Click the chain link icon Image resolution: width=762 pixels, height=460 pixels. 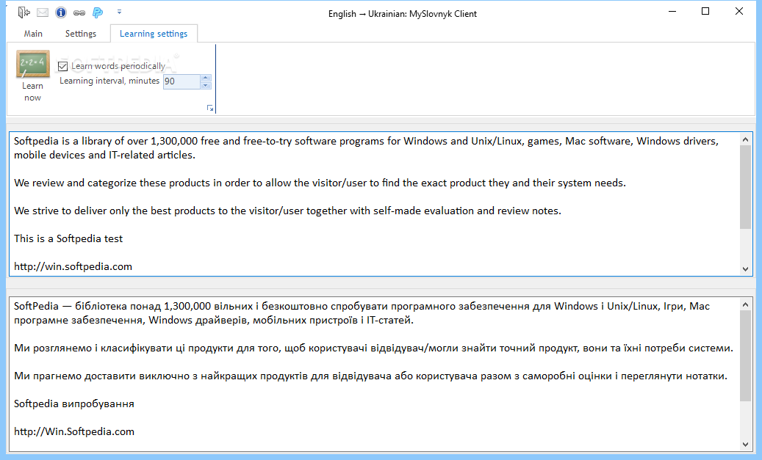[x=79, y=12]
